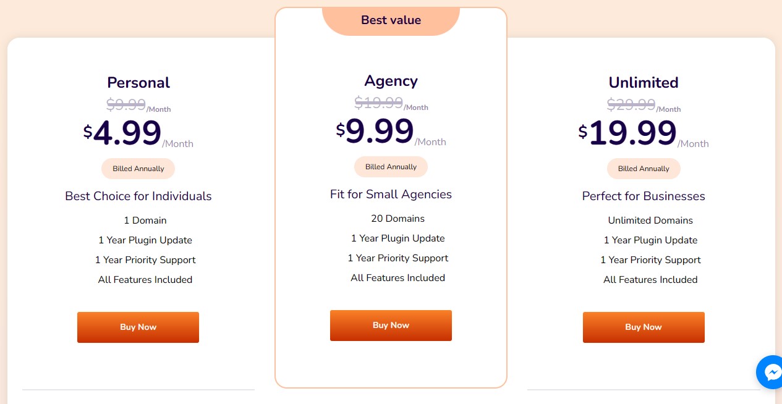Screen dimensions: 782x404
Task: Select the Unlimited plan heading
Action: [644, 82]
